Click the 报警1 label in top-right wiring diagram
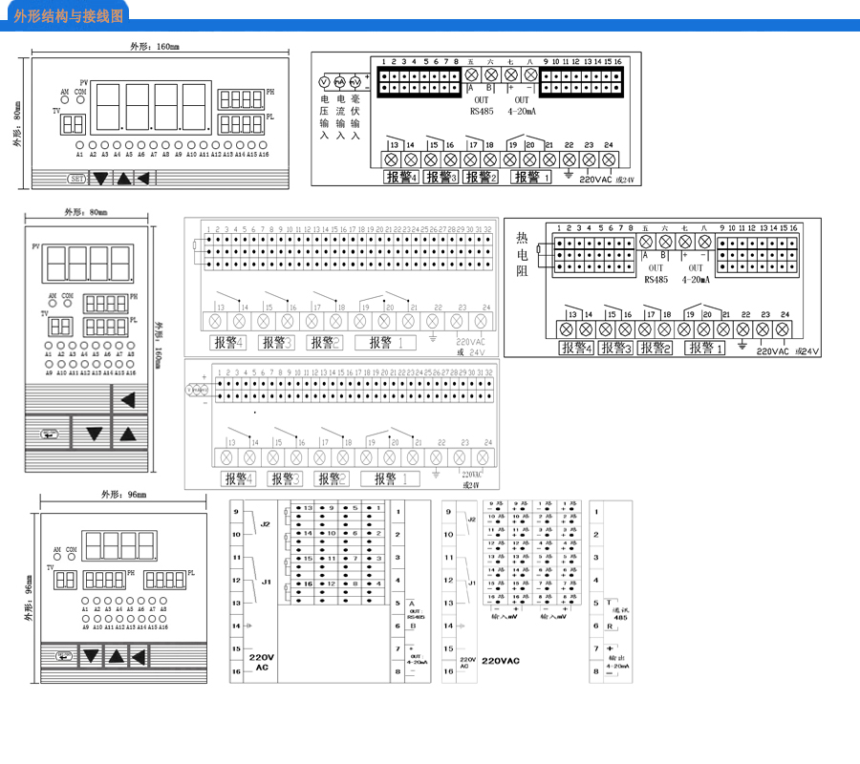The image size is (860, 764). tap(530, 178)
